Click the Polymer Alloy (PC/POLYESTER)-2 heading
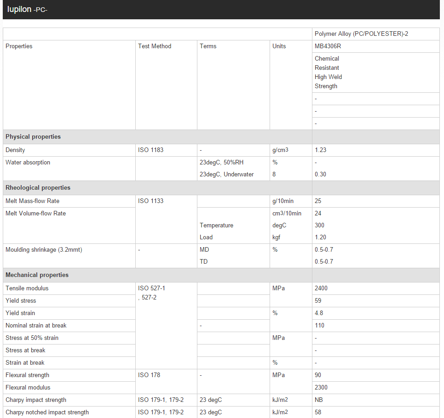 [361, 34]
